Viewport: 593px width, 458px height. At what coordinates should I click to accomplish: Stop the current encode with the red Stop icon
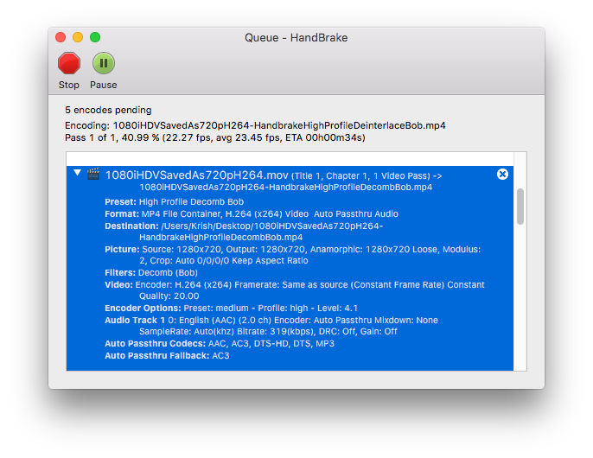69,63
